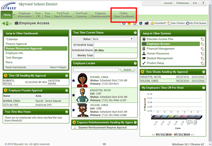Screen dimensions: 212x146
Task: Open Preferences
Action: pos(183,3)
